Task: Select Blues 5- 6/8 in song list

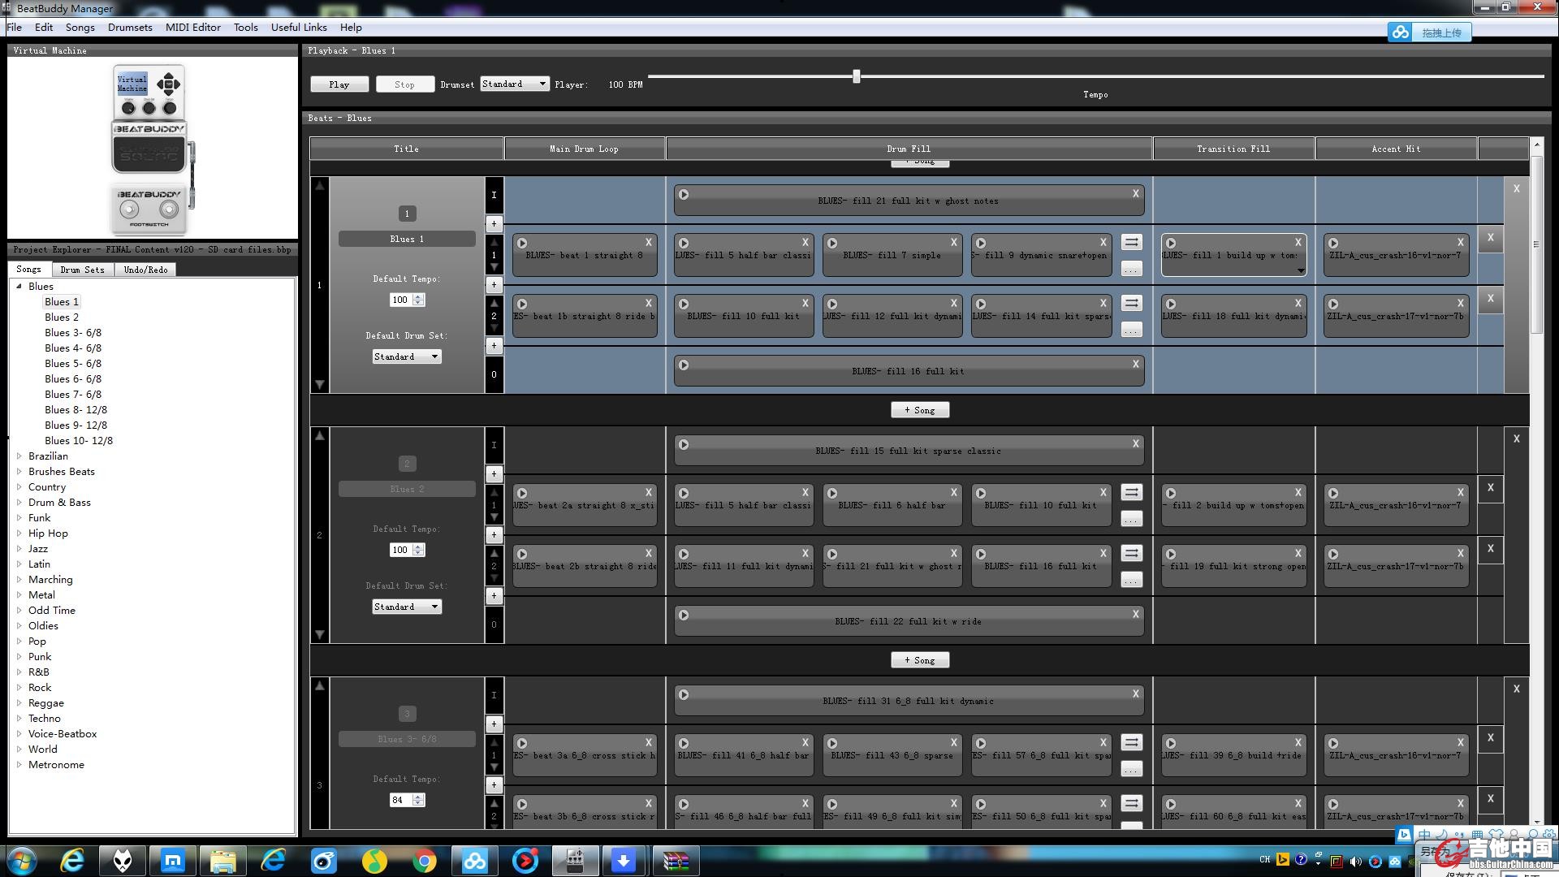Action: click(73, 364)
